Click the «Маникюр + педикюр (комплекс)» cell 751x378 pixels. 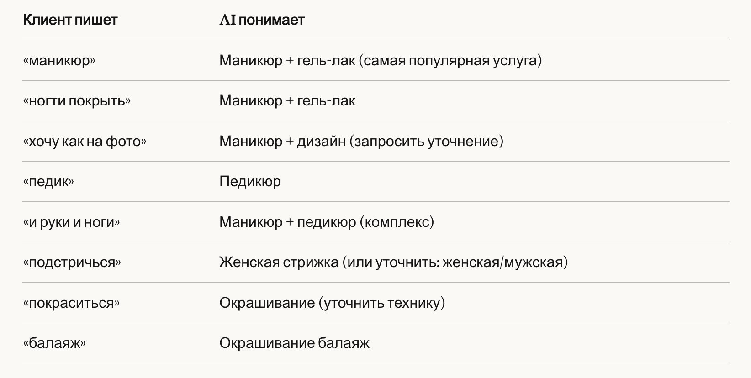coord(326,222)
